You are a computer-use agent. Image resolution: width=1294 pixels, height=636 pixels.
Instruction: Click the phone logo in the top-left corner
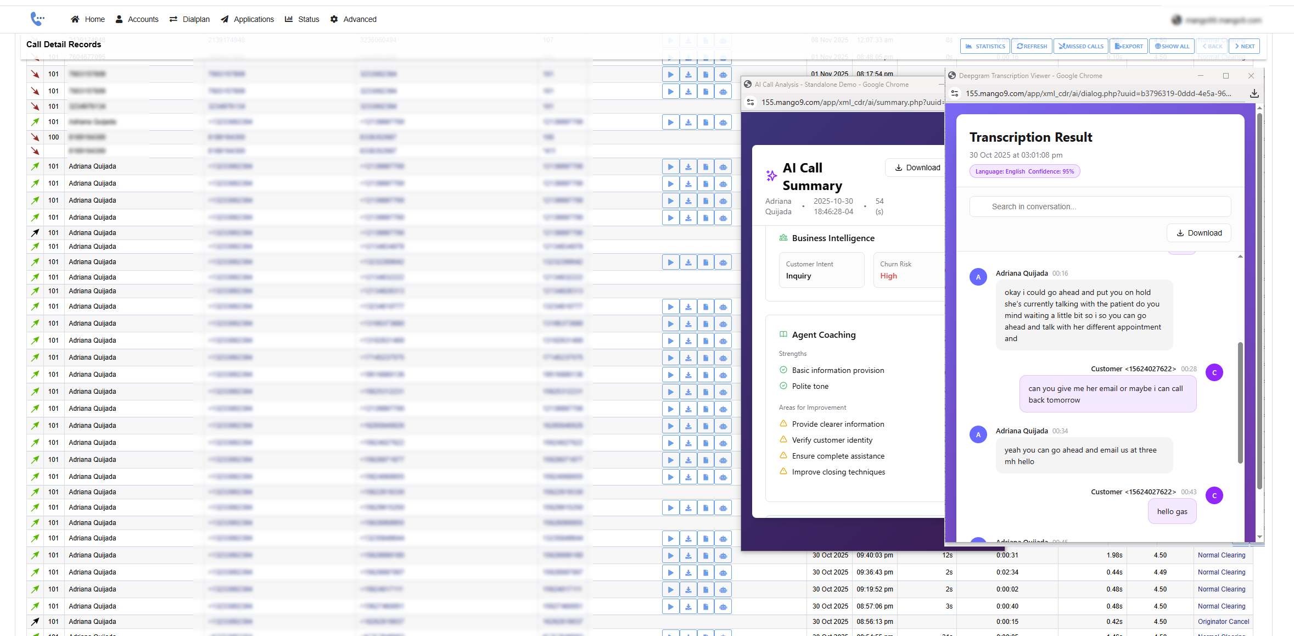[37, 19]
